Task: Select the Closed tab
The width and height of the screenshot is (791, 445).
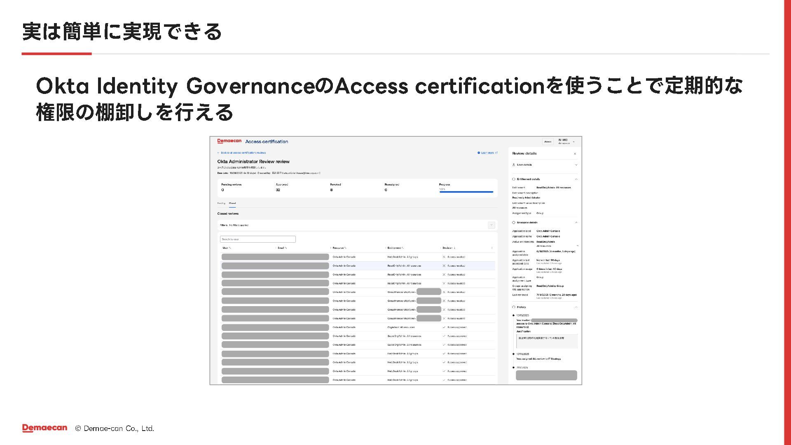Action: [x=232, y=203]
